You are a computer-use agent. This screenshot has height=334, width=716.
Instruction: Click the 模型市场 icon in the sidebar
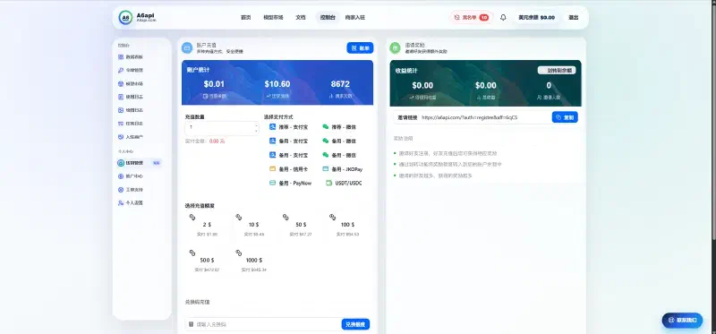click(x=121, y=83)
